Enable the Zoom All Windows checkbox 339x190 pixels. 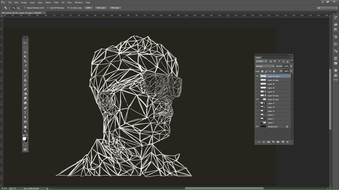(48, 8)
